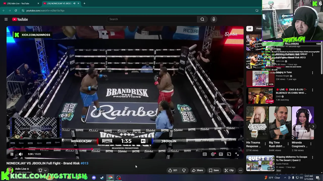Viewport: 323px width, 181px height.
Task: Create a clip with Clip button
Action: coord(229,170)
